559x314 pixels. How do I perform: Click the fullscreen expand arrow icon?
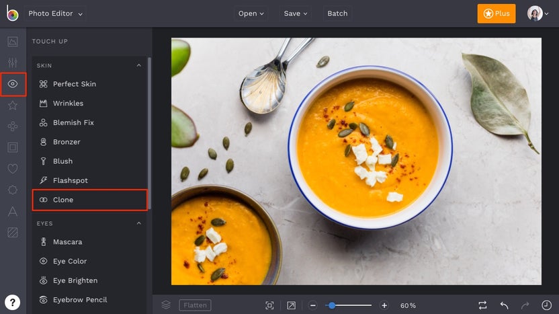pos(292,305)
